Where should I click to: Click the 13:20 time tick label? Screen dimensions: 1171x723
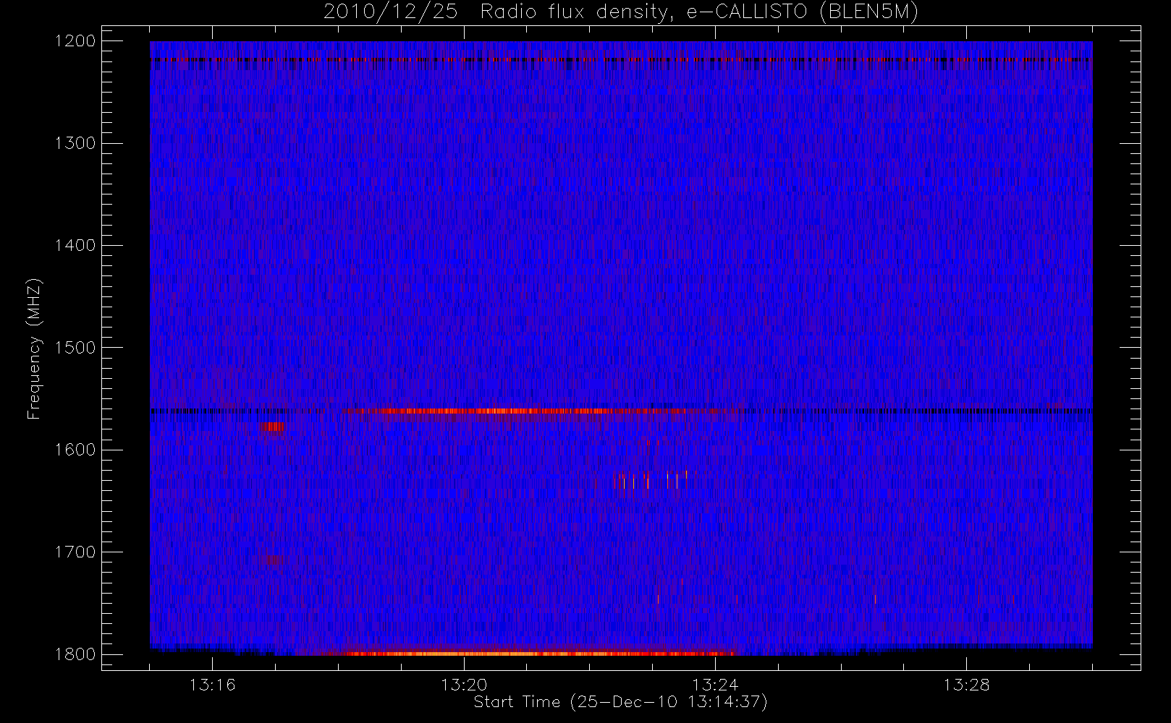(464, 685)
